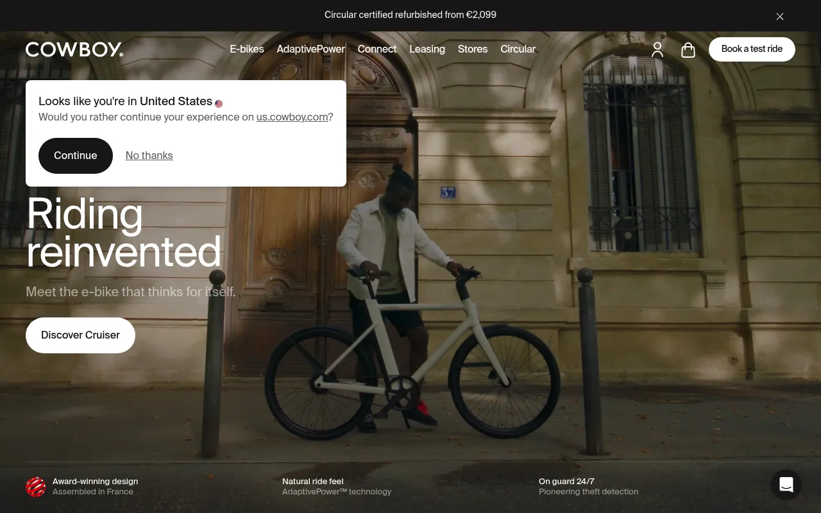Open the shopping bag cart
821x513 pixels.
pos(688,49)
